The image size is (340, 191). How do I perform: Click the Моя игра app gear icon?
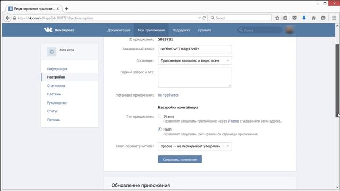click(52, 52)
